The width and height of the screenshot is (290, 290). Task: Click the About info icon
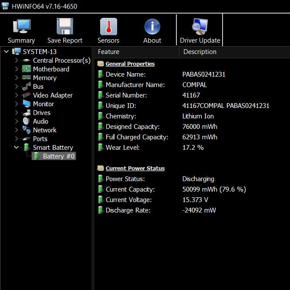pos(152,27)
